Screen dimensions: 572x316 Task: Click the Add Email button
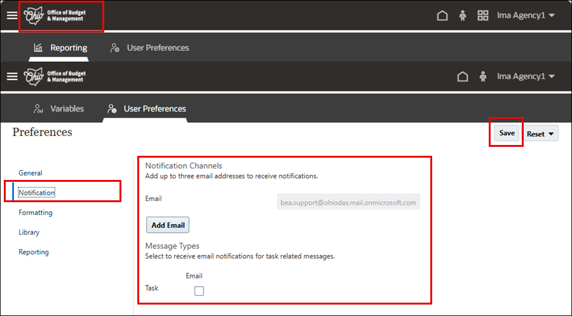(168, 225)
